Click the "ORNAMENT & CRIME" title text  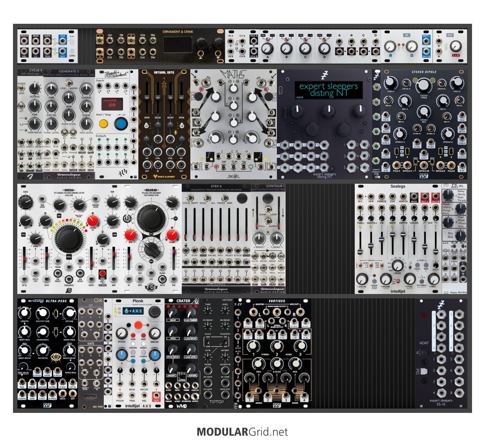[178, 32]
